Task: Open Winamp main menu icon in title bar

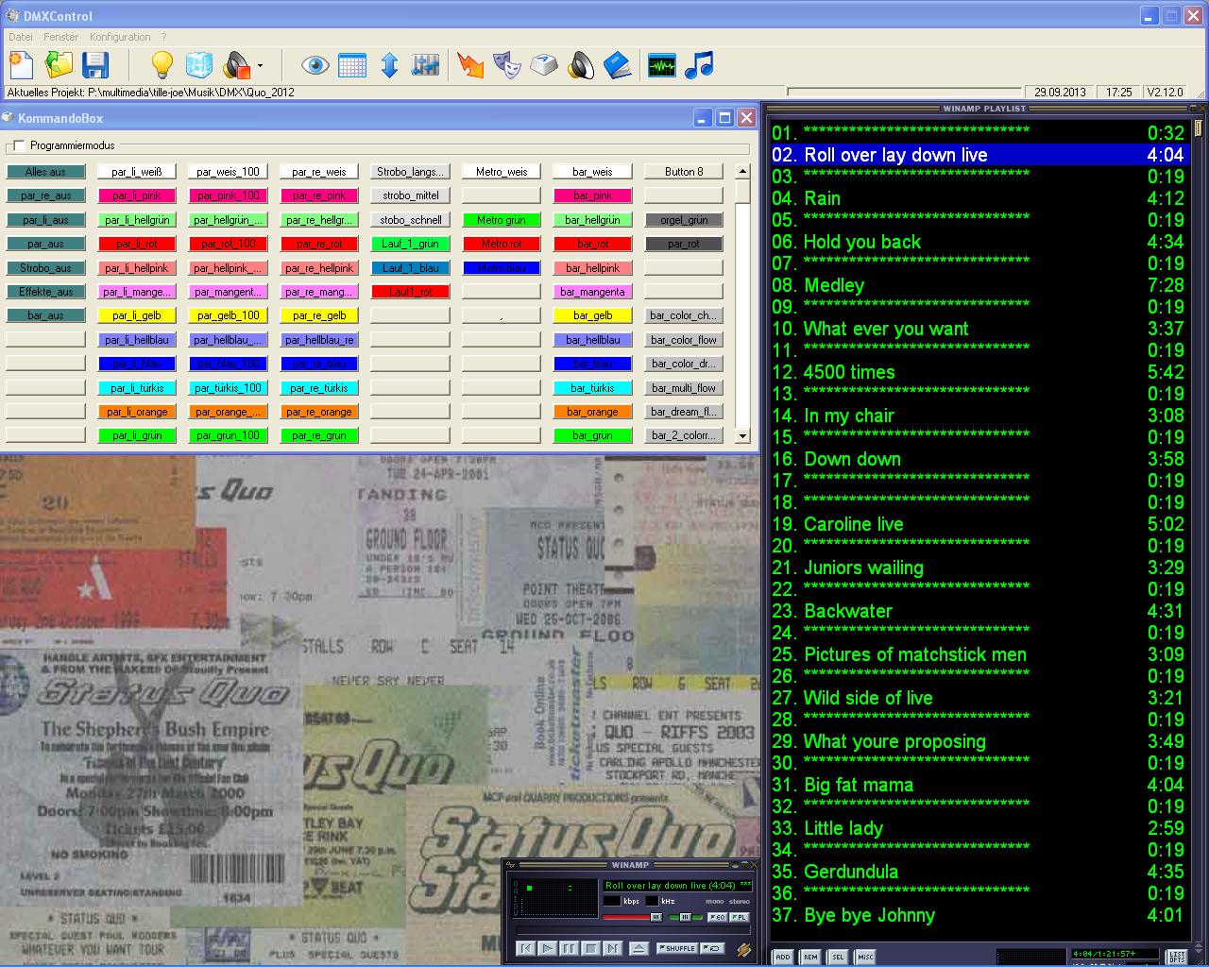Action: pos(510,864)
